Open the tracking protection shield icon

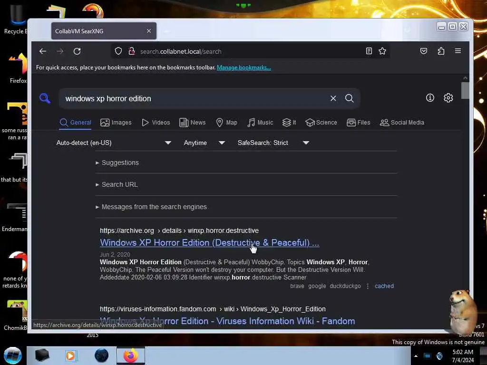[x=118, y=51]
